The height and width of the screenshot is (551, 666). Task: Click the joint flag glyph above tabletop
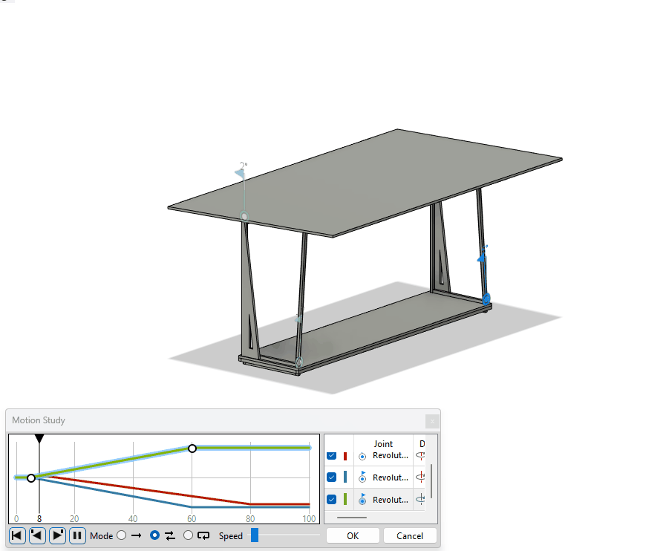(240, 172)
